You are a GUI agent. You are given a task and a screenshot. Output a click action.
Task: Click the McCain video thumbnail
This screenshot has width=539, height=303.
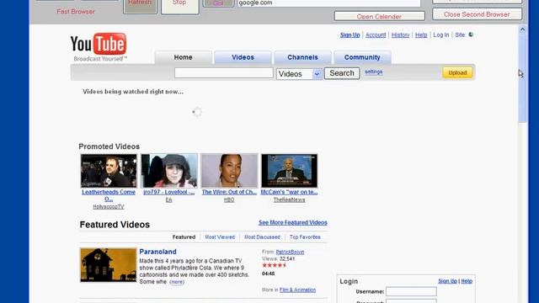290,171
